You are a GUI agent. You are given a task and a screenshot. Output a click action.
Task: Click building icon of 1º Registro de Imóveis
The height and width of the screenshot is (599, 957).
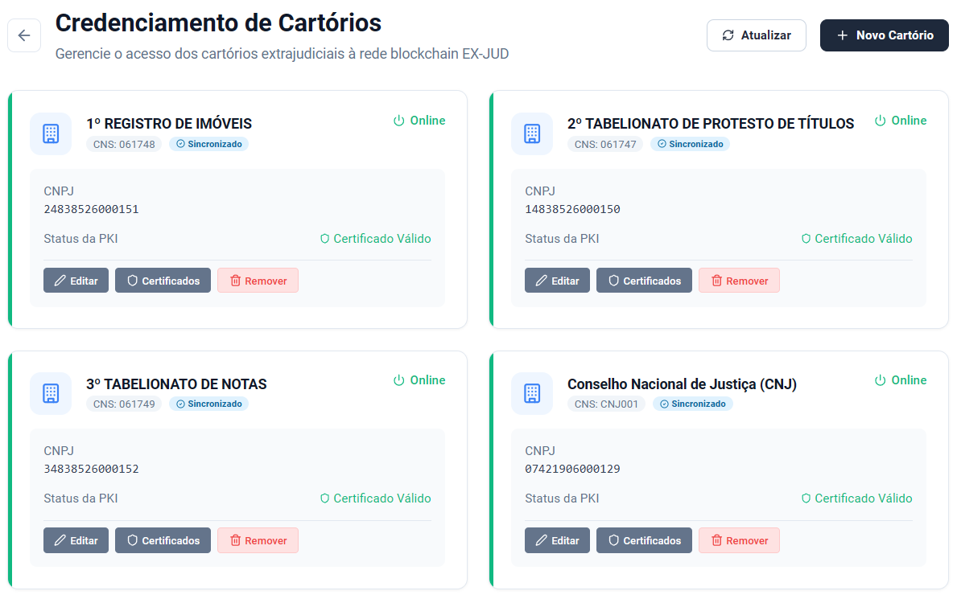pos(51,133)
